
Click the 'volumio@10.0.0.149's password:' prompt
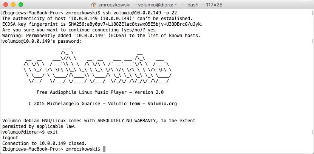42,41
